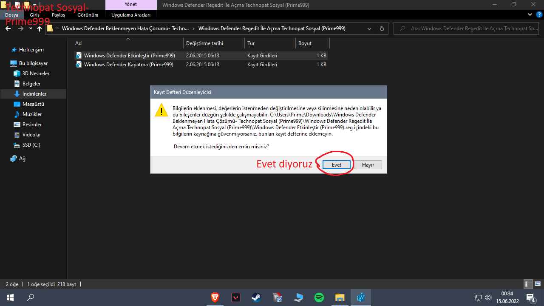Go back using the Back arrow
The image size is (544, 306).
pos(8,28)
